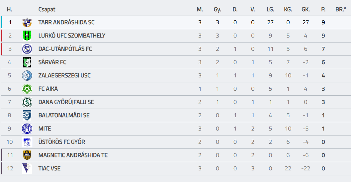Click the TIAC VSE team name

click(49, 169)
